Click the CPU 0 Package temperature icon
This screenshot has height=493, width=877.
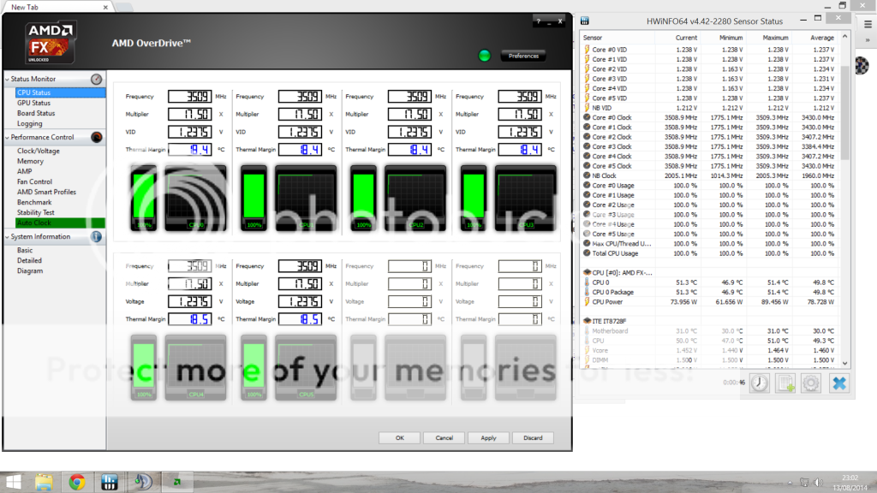587,292
